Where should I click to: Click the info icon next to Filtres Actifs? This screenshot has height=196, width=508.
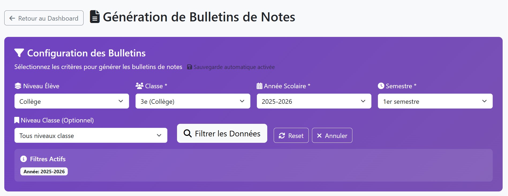tap(23, 159)
